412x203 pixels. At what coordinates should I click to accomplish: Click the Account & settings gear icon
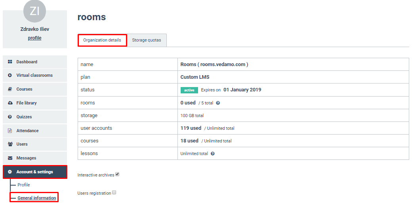tap(10, 172)
